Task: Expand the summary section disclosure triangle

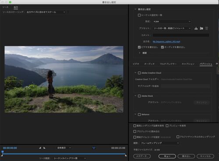Action: tap(139, 53)
